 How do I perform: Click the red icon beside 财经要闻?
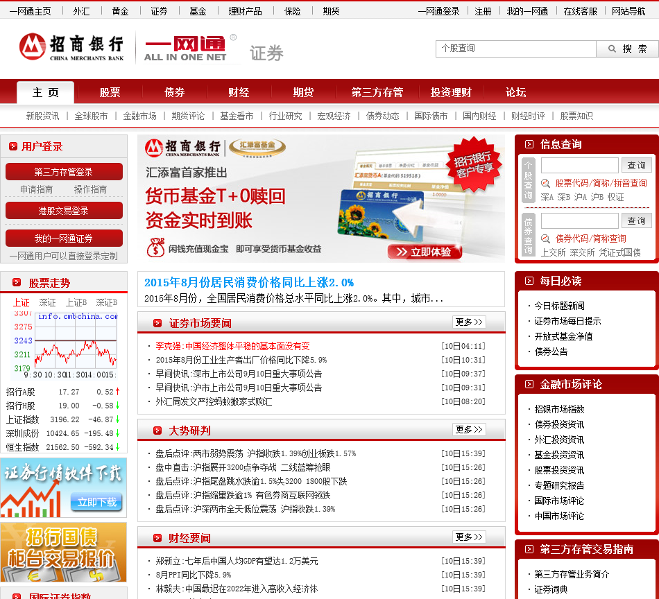pos(157,538)
